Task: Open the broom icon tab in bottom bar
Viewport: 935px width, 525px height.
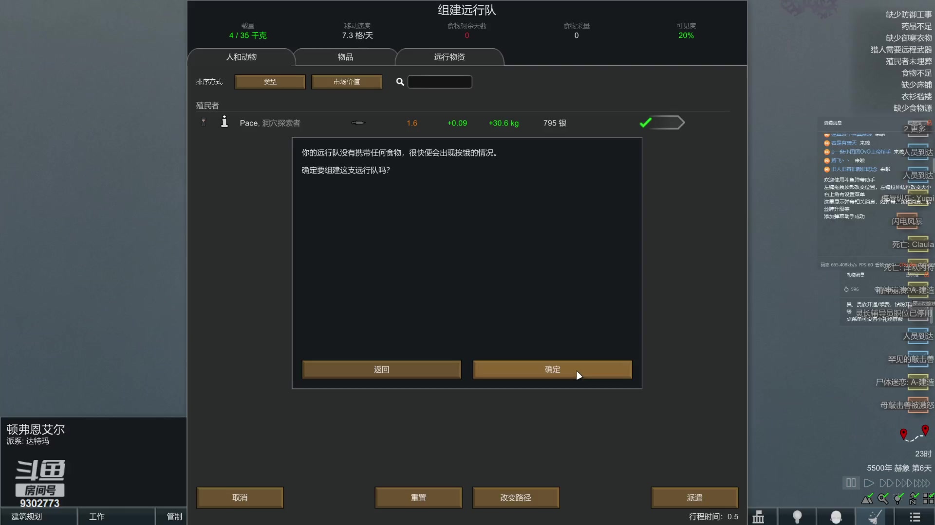Action: click(875, 517)
